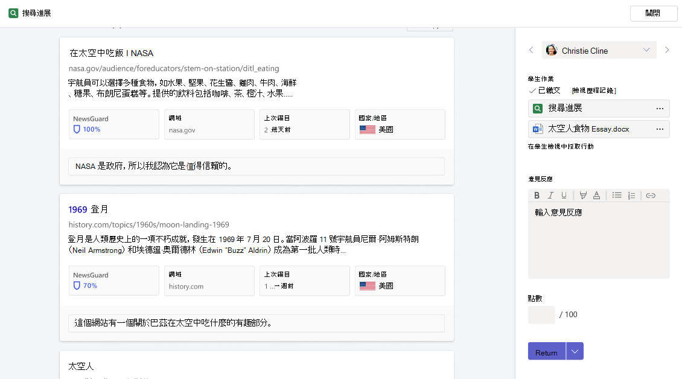Click the nasa.gov domain card
Image resolution: width=682 pixels, height=379 pixels.
click(x=209, y=124)
